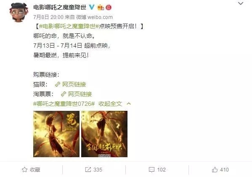The width and height of the screenshot is (252, 177).
Task: Open hashtag #电影哪吒之魔童降世# topic
Action: (x=69, y=26)
